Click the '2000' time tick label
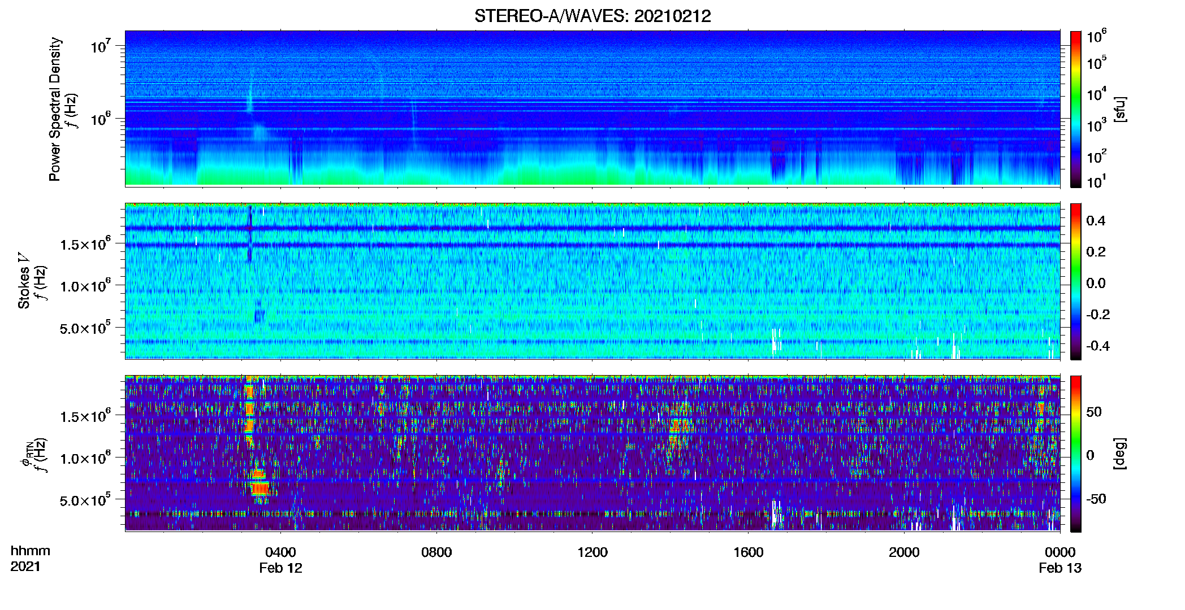This screenshot has width=1185, height=610. tap(904, 552)
